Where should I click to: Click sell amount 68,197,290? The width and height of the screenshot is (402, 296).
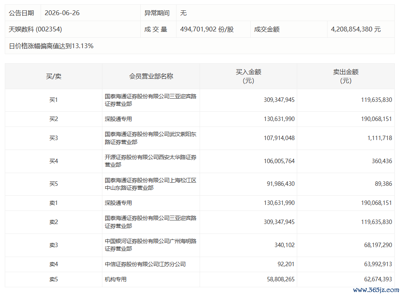[x=378, y=245]
